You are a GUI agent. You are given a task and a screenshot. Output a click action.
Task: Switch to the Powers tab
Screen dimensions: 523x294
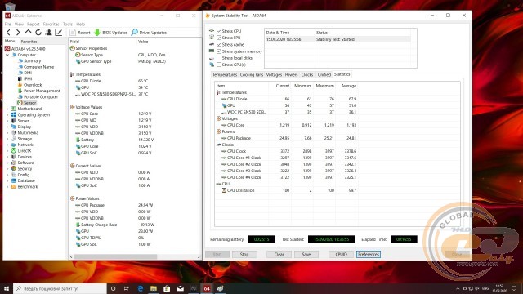(291, 74)
